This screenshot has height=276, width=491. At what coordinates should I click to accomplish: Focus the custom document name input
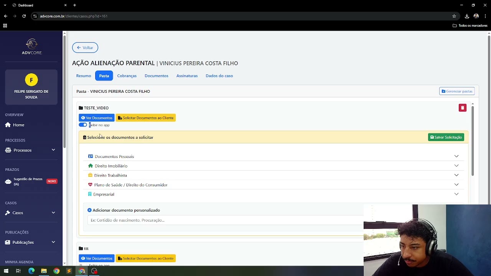tap(226, 220)
